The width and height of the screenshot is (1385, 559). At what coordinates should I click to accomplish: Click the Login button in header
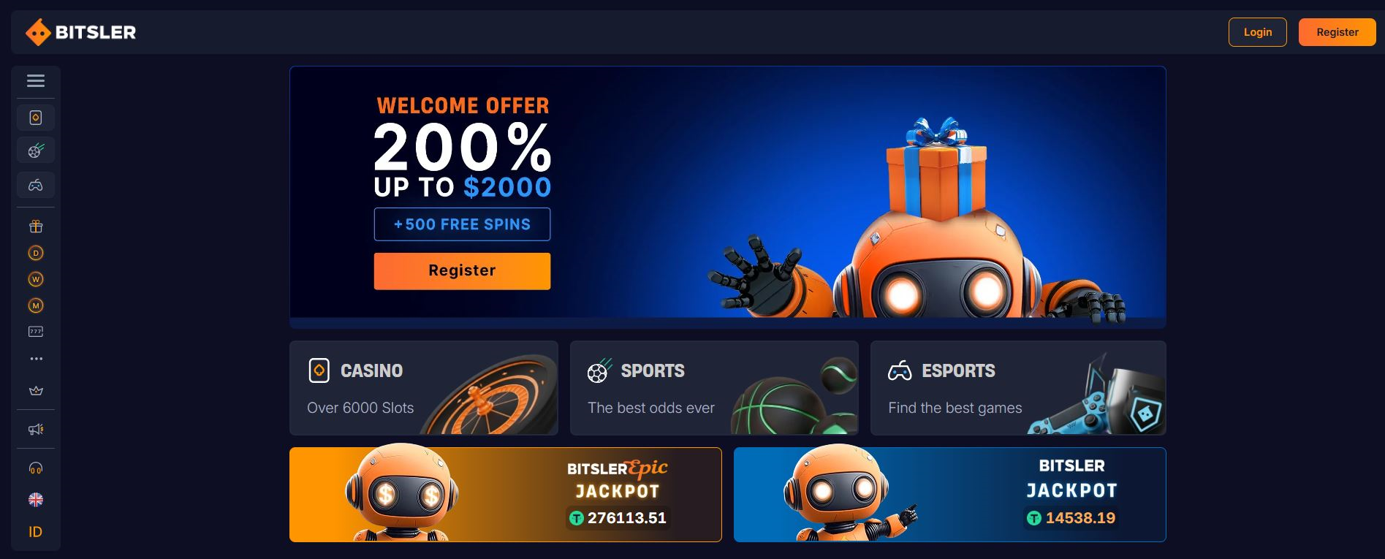pos(1258,32)
